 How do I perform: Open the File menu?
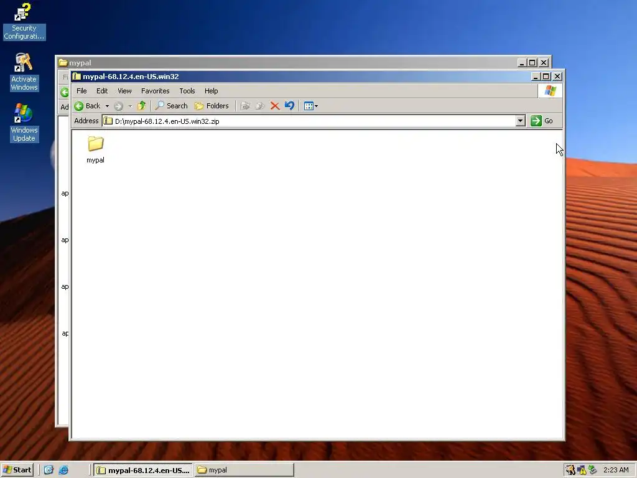pyautogui.click(x=81, y=91)
